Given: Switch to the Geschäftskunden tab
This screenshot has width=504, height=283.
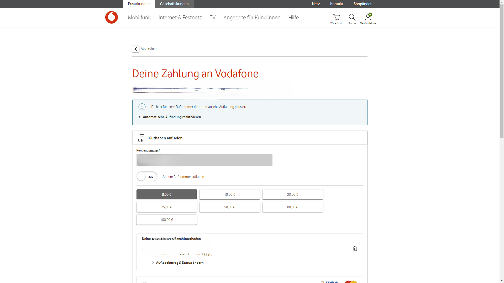Looking at the screenshot, I should click(x=174, y=4).
